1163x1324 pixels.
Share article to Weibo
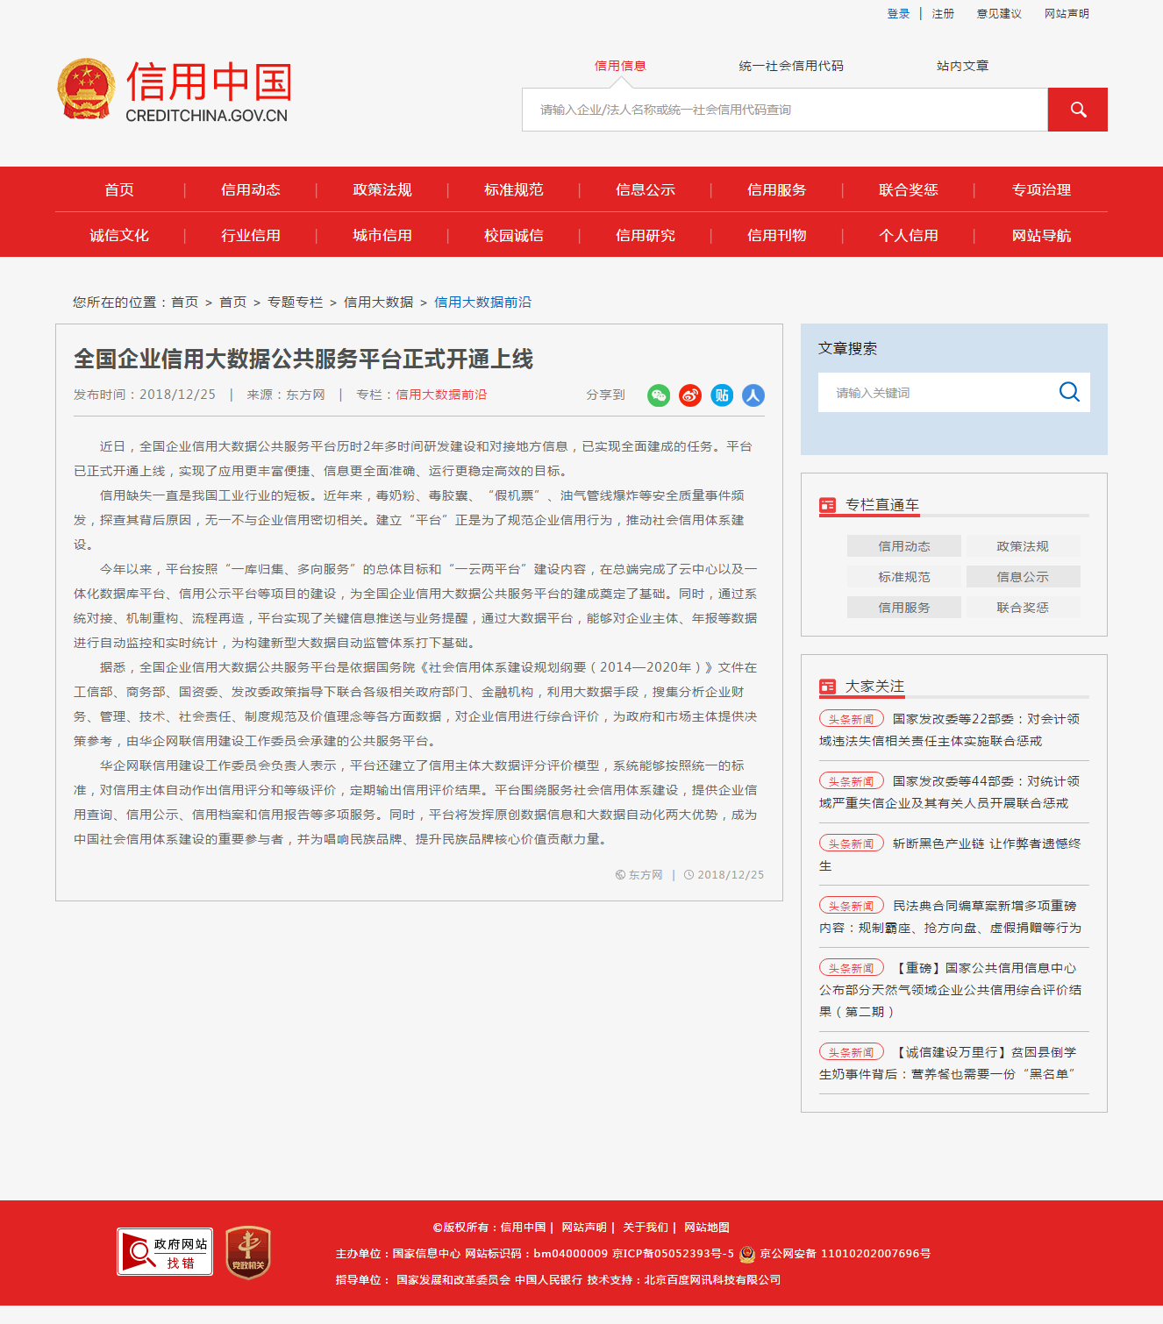click(690, 395)
